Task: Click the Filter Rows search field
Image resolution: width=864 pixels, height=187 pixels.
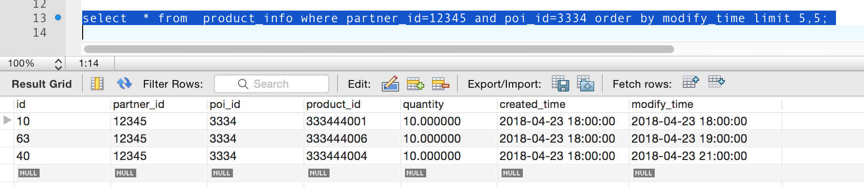Action: coord(272,84)
